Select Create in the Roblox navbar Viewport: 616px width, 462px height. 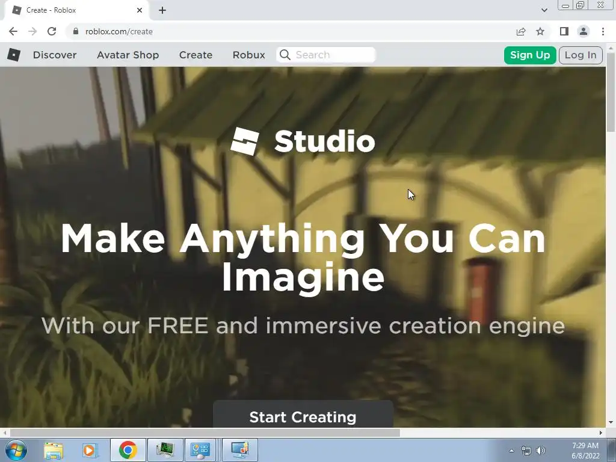click(196, 55)
